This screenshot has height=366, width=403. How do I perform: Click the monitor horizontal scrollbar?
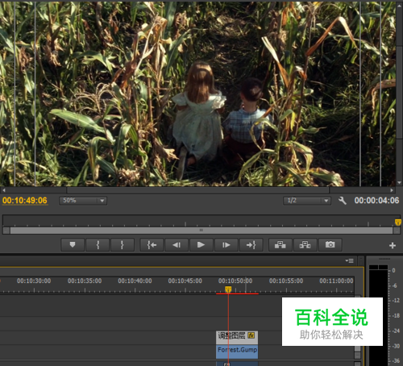coord(198,190)
